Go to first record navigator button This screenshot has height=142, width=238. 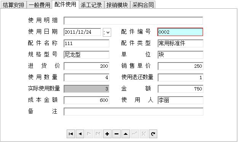71,134
